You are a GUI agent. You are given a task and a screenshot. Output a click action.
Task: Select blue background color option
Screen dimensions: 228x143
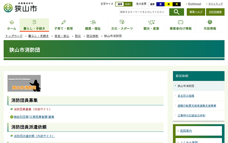tap(161, 4)
